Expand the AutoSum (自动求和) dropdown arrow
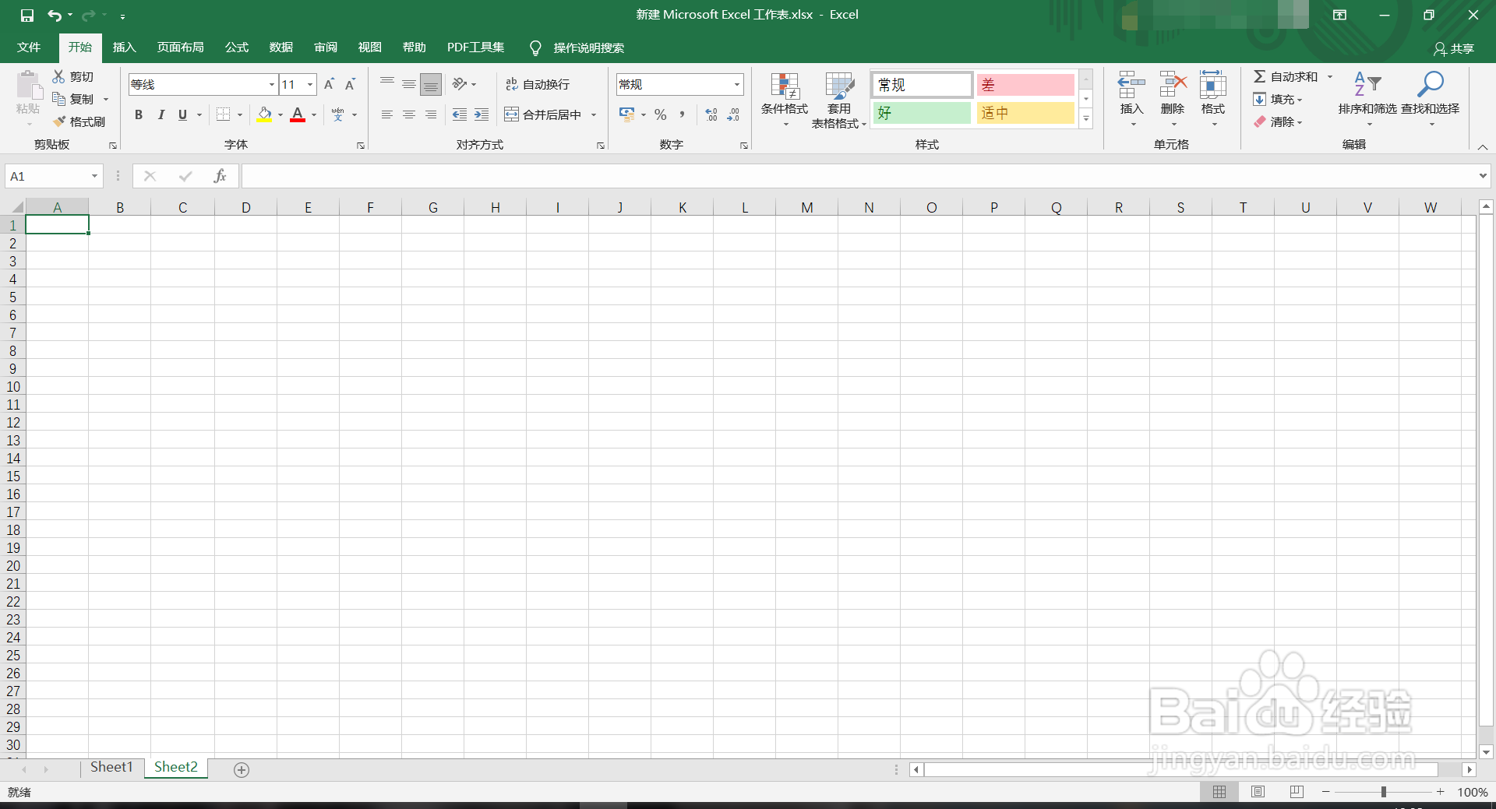The height and width of the screenshot is (809, 1496). [x=1330, y=76]
